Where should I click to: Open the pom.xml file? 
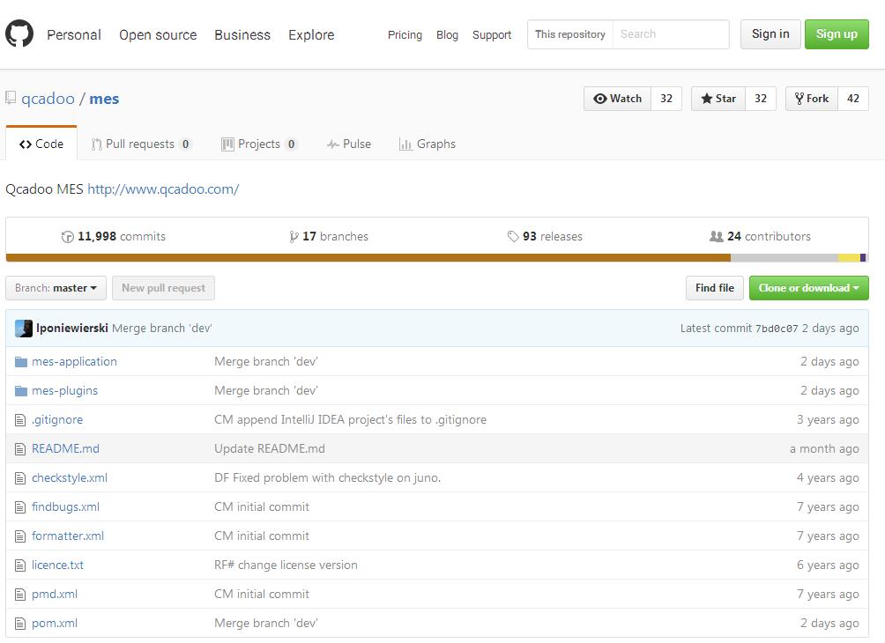click(55, 624)
